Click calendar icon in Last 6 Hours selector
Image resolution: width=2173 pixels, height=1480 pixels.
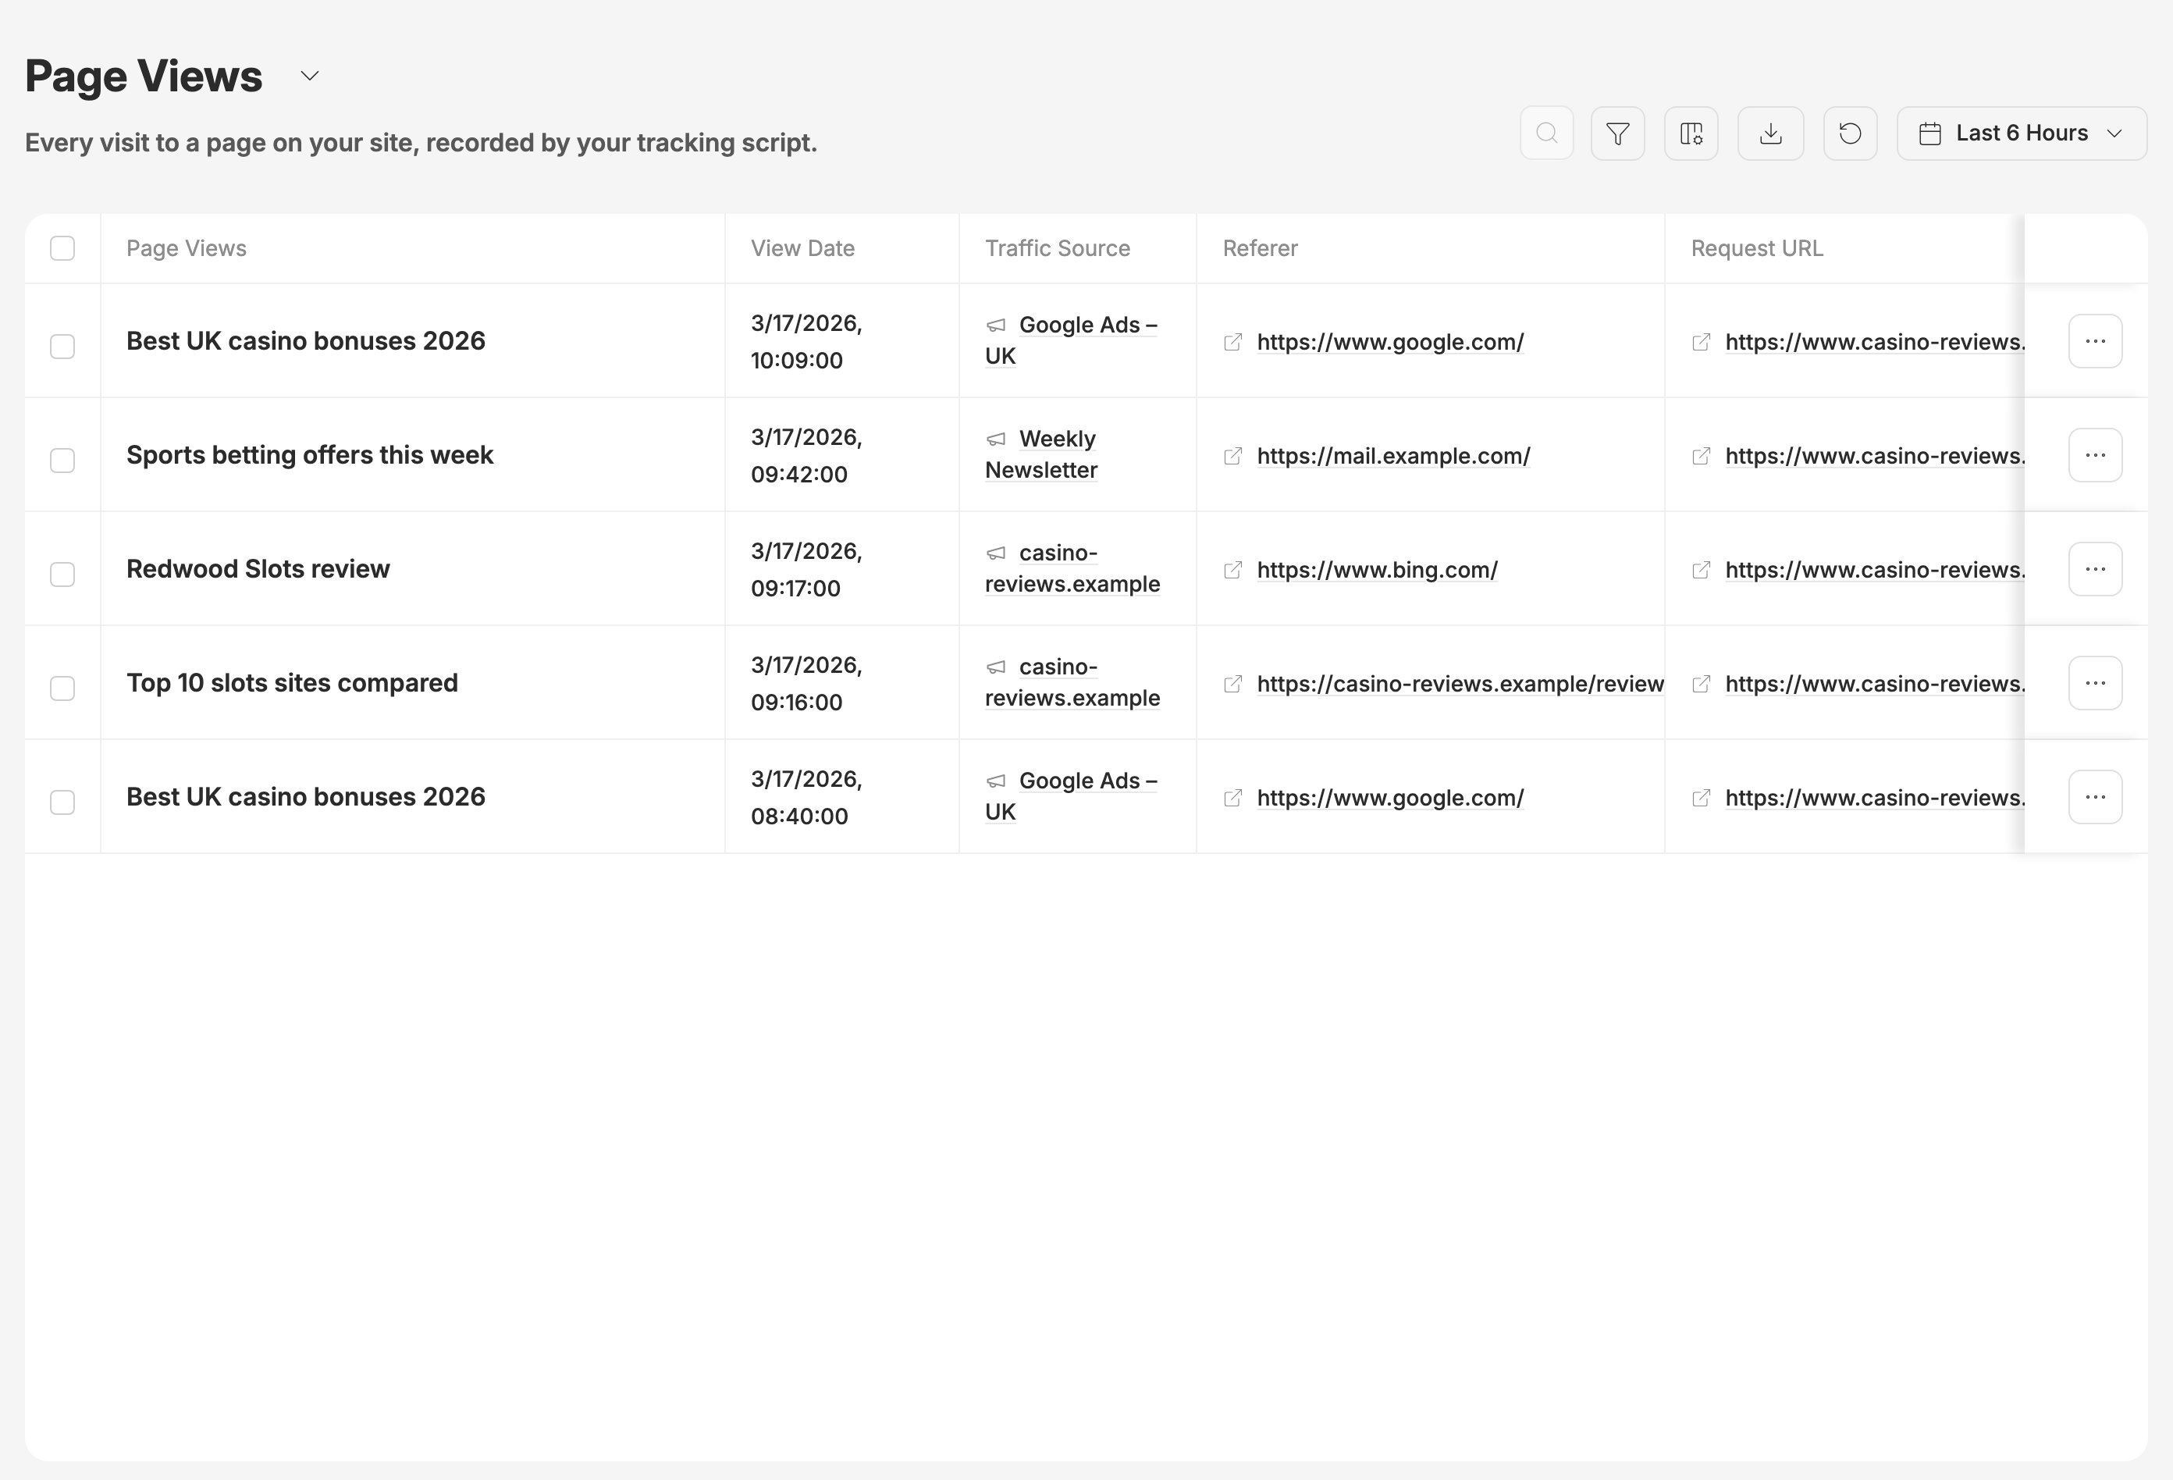pos(1930,133)
